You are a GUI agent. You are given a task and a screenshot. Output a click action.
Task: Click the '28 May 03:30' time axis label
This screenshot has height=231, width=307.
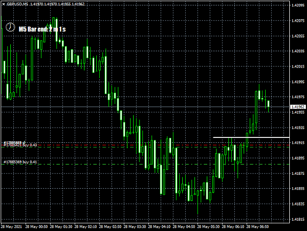135,227
